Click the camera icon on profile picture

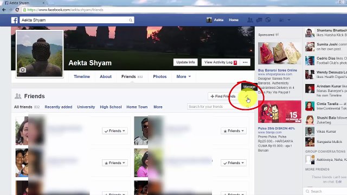(22, 70)
